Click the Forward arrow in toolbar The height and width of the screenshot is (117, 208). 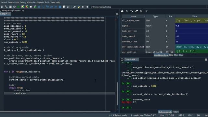87,7
